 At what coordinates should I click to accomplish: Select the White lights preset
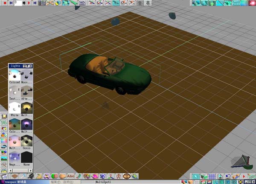point(15,107)
